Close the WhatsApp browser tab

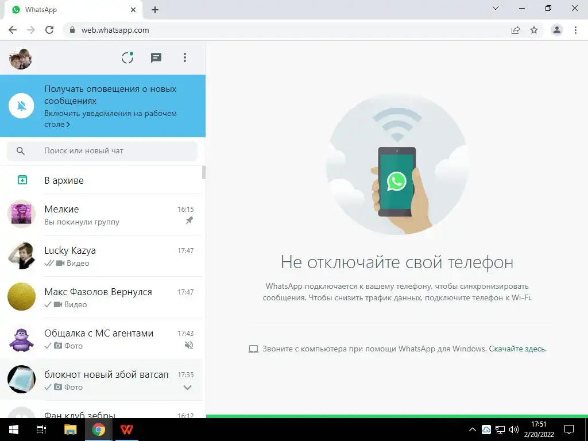pyautogui.click(x=133, y=10)
